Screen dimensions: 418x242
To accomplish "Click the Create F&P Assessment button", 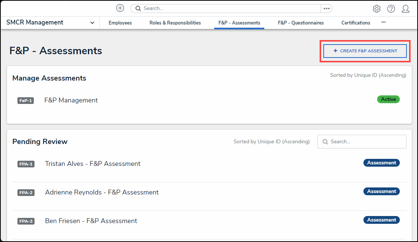I will click(x=365, y=51).
